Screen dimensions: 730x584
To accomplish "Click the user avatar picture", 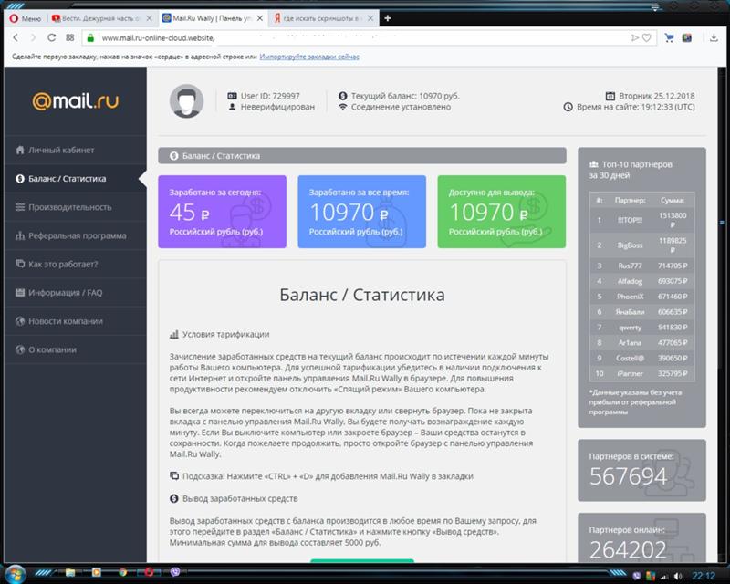I will [x=186, y=101].
